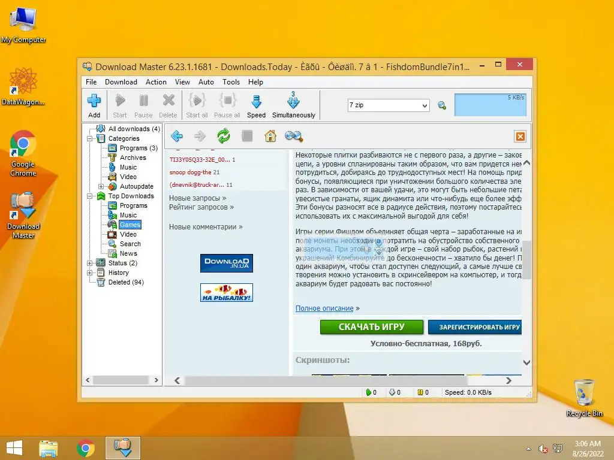Select Search under Top Downloads
Screen dimensions: 614x460
130,244
